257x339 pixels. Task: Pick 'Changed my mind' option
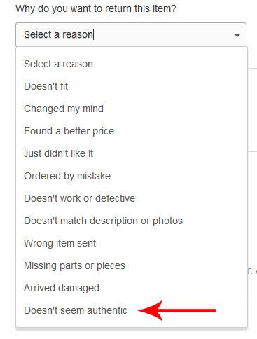coord(132,109)
